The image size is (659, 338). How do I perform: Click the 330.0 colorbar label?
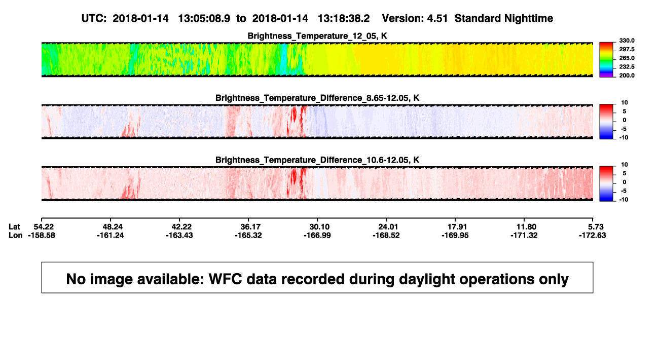point(627,41)
